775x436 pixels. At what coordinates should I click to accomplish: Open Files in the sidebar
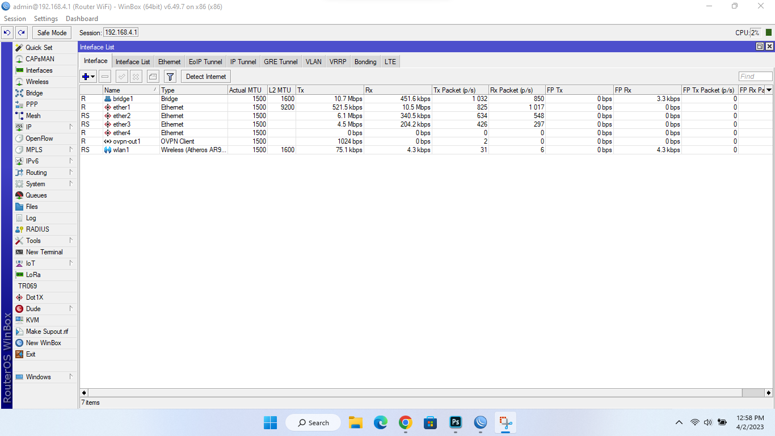click(45, 207)
